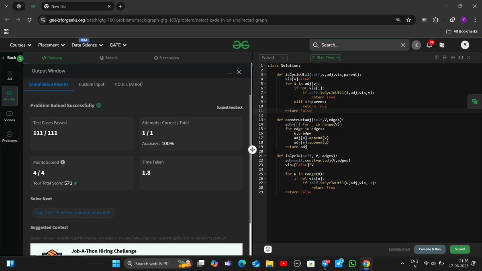This screenshot has height=271, width=482.
Task: Click the info icon next to Points Scored
Action: 63,163
